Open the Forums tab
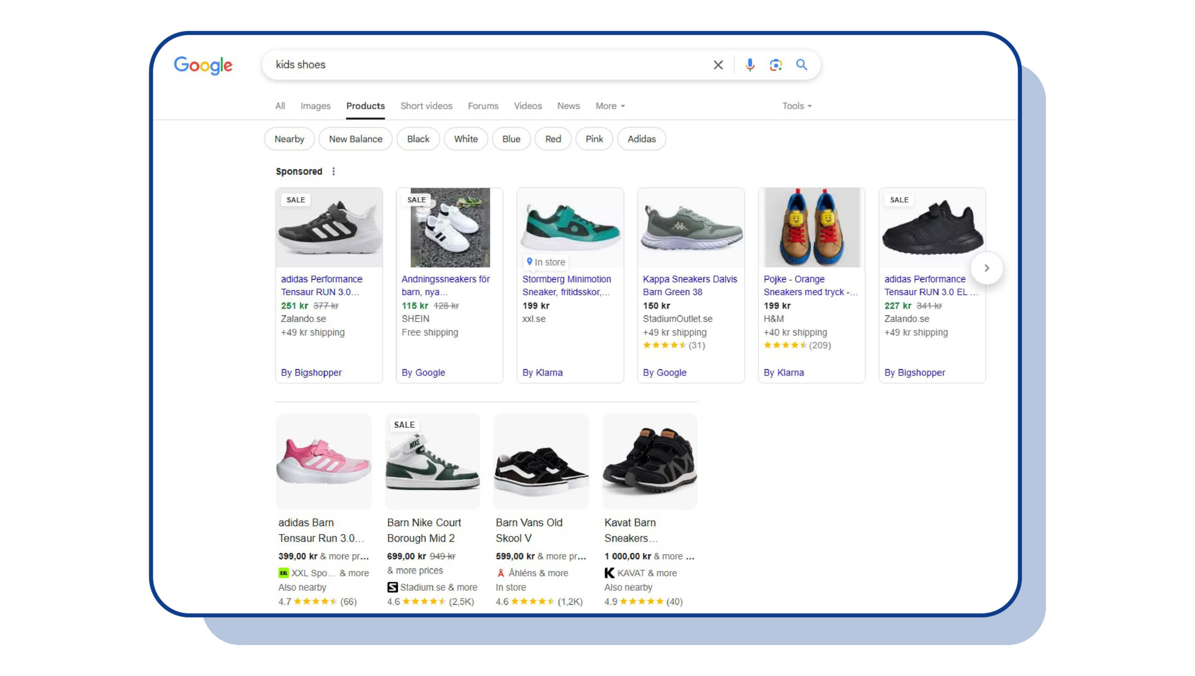 pyautogui.click(x=483, y=106)
